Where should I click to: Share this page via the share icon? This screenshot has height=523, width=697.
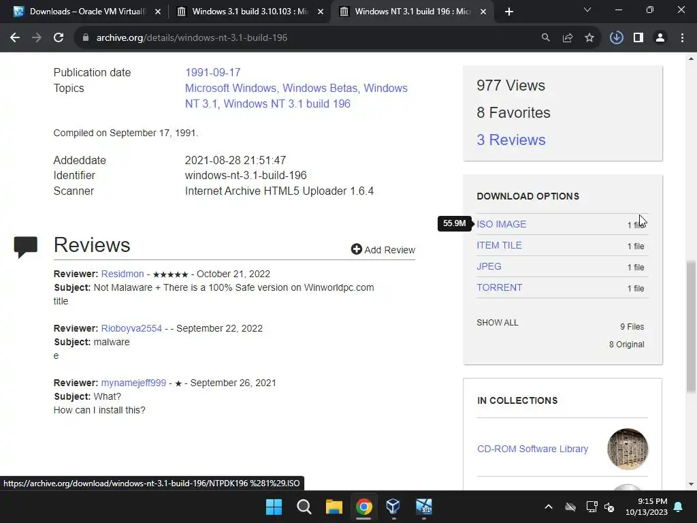tap(567, 38)
